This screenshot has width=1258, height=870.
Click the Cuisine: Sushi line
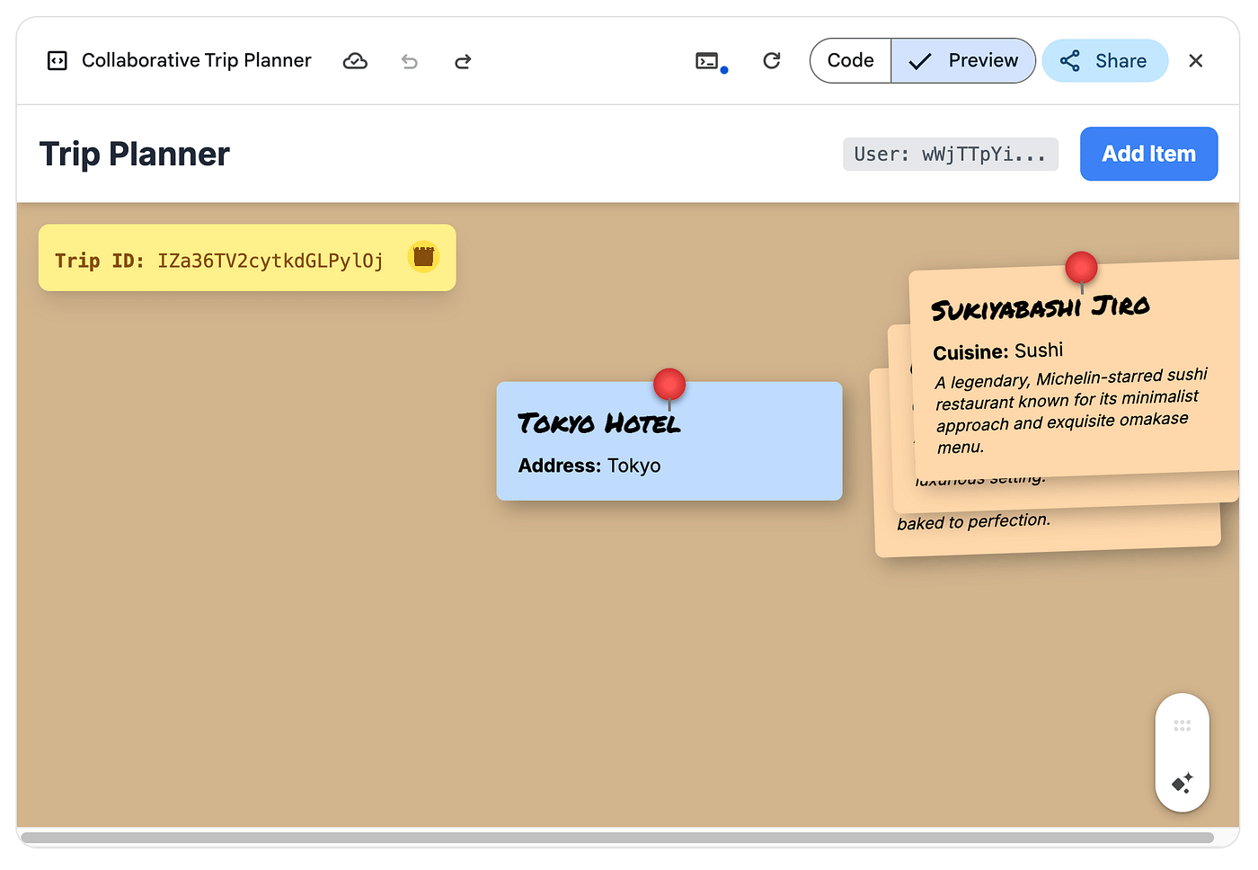tap(998, 351)
